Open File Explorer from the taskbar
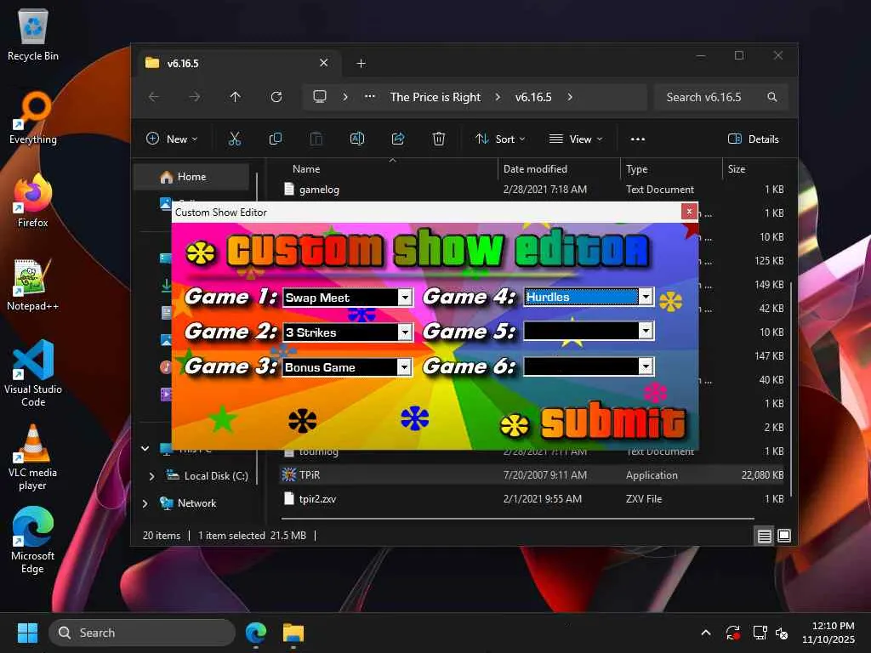The width and height of the screenshot is (871, 653). click(293, 633)
